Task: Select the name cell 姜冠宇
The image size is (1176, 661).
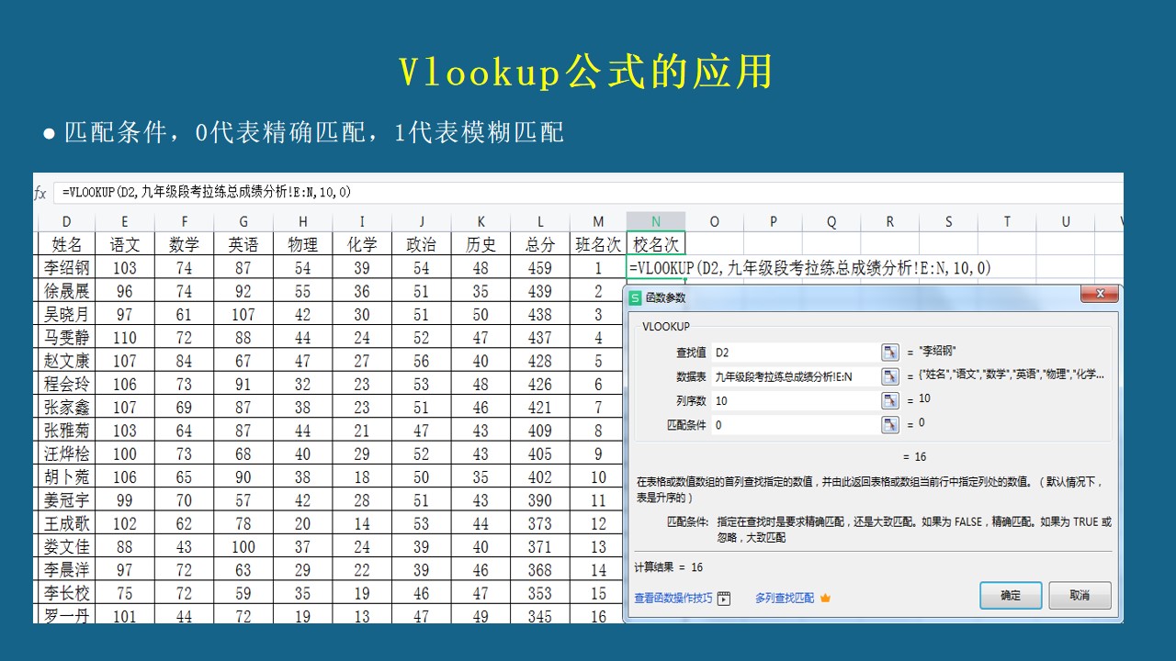Action: point(66,500)
